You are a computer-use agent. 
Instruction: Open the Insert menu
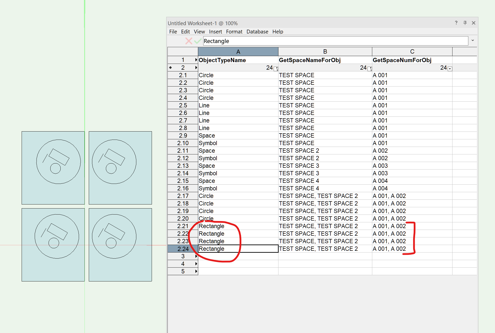click(x=215, y=32)
